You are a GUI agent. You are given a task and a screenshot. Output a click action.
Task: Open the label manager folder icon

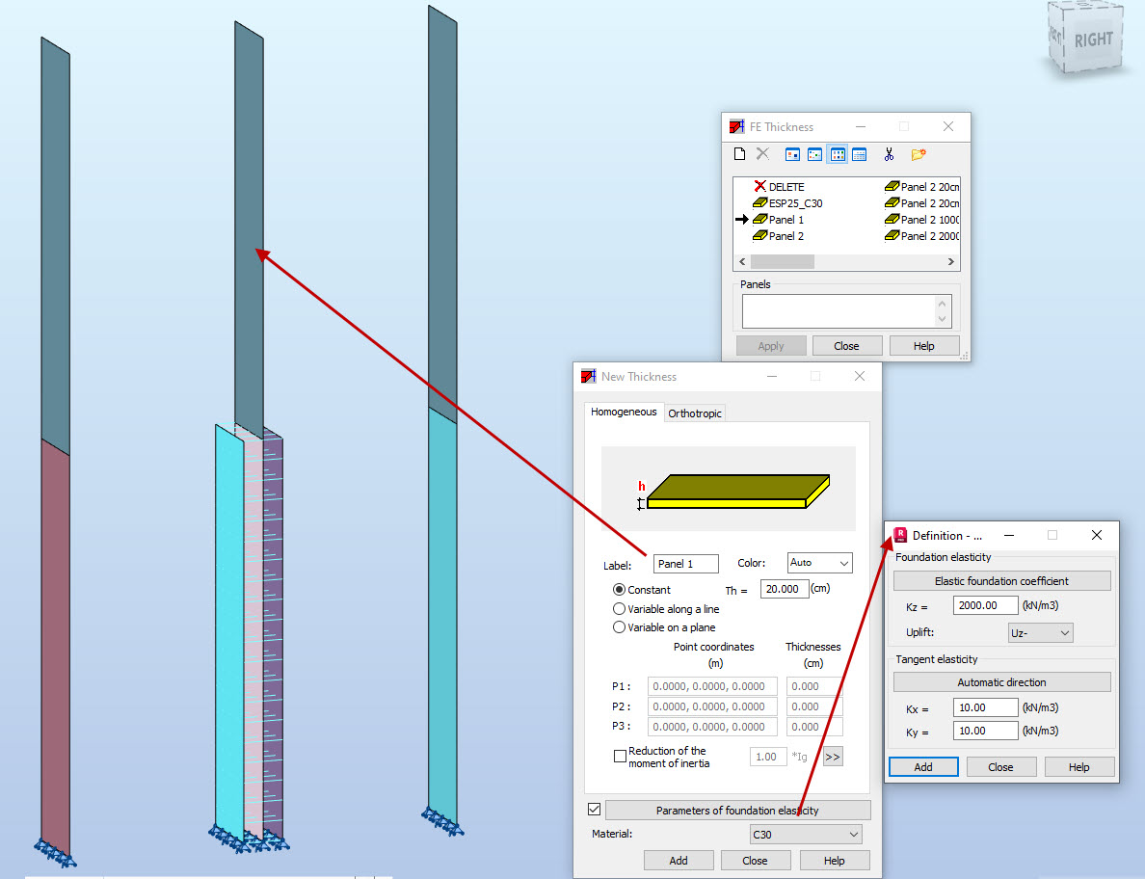click(x=918, y=154)
